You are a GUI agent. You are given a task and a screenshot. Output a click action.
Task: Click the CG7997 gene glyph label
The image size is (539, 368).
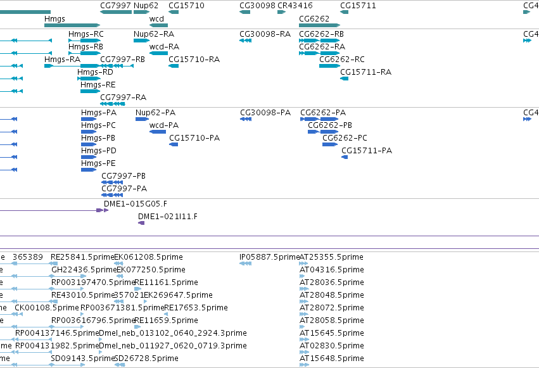coord(115,6)
